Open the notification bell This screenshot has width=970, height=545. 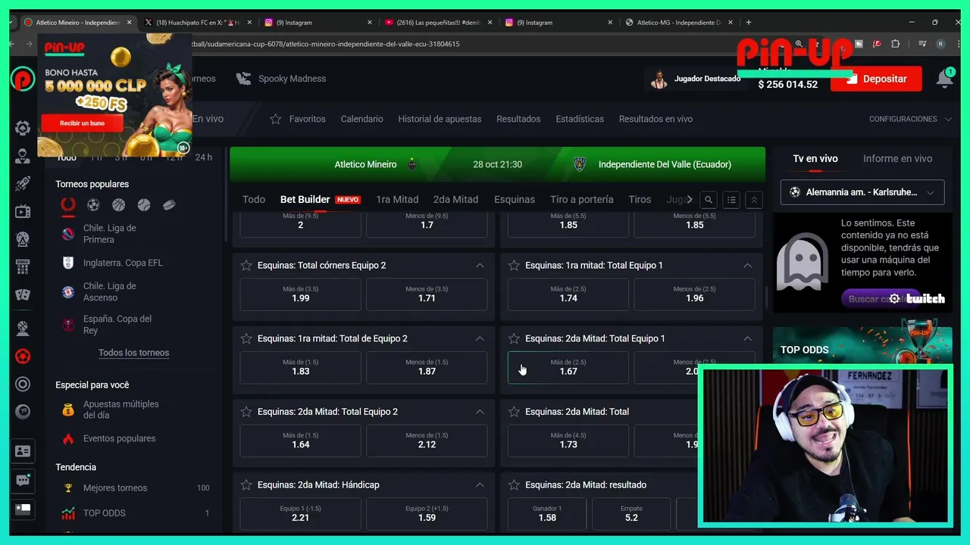click(x=945, y=79)
